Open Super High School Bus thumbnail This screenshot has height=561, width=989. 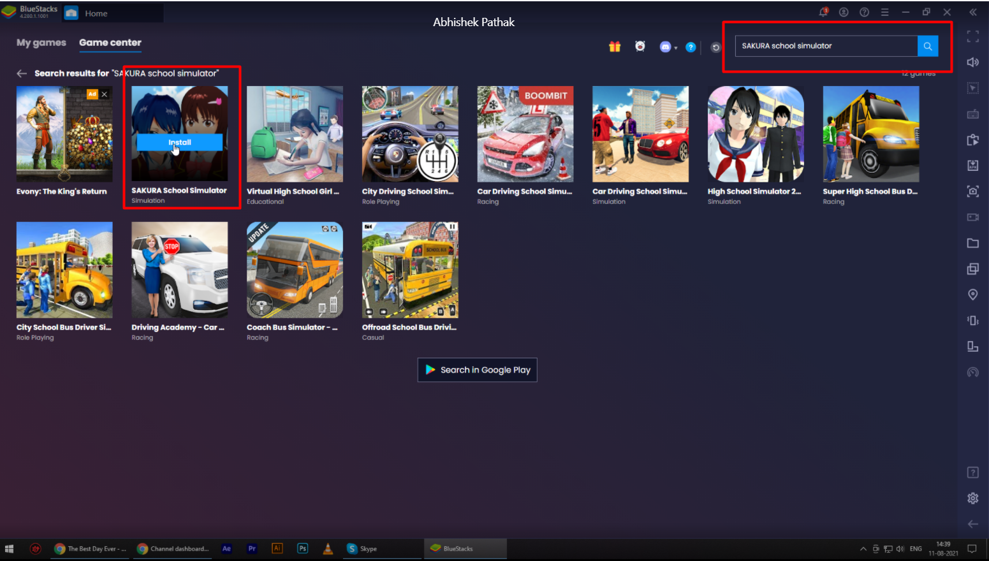(x=871, y=134)
